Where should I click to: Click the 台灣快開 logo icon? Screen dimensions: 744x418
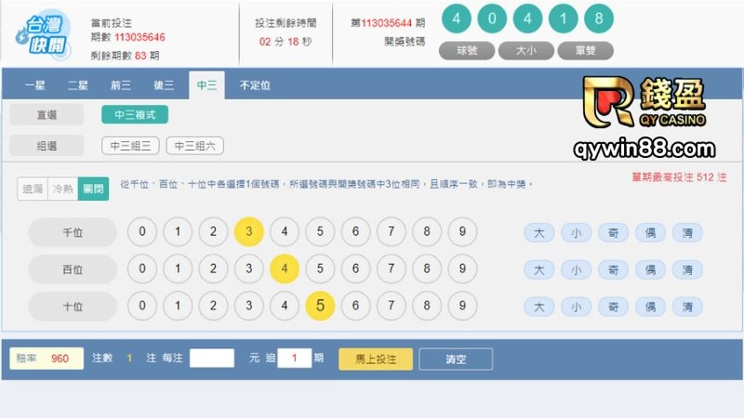(x=43, y=33)
